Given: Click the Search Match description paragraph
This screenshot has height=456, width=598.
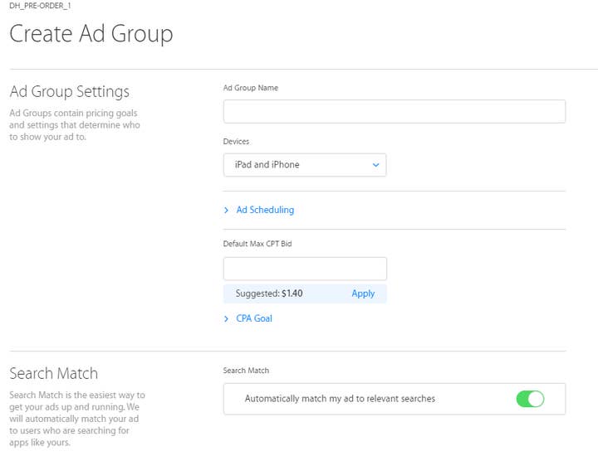Looking at the screenshot, I should click(x=77, y=419).
